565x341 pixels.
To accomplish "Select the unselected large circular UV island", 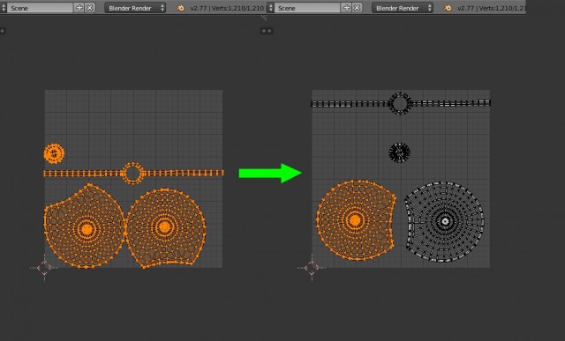I will click(444, 221).
